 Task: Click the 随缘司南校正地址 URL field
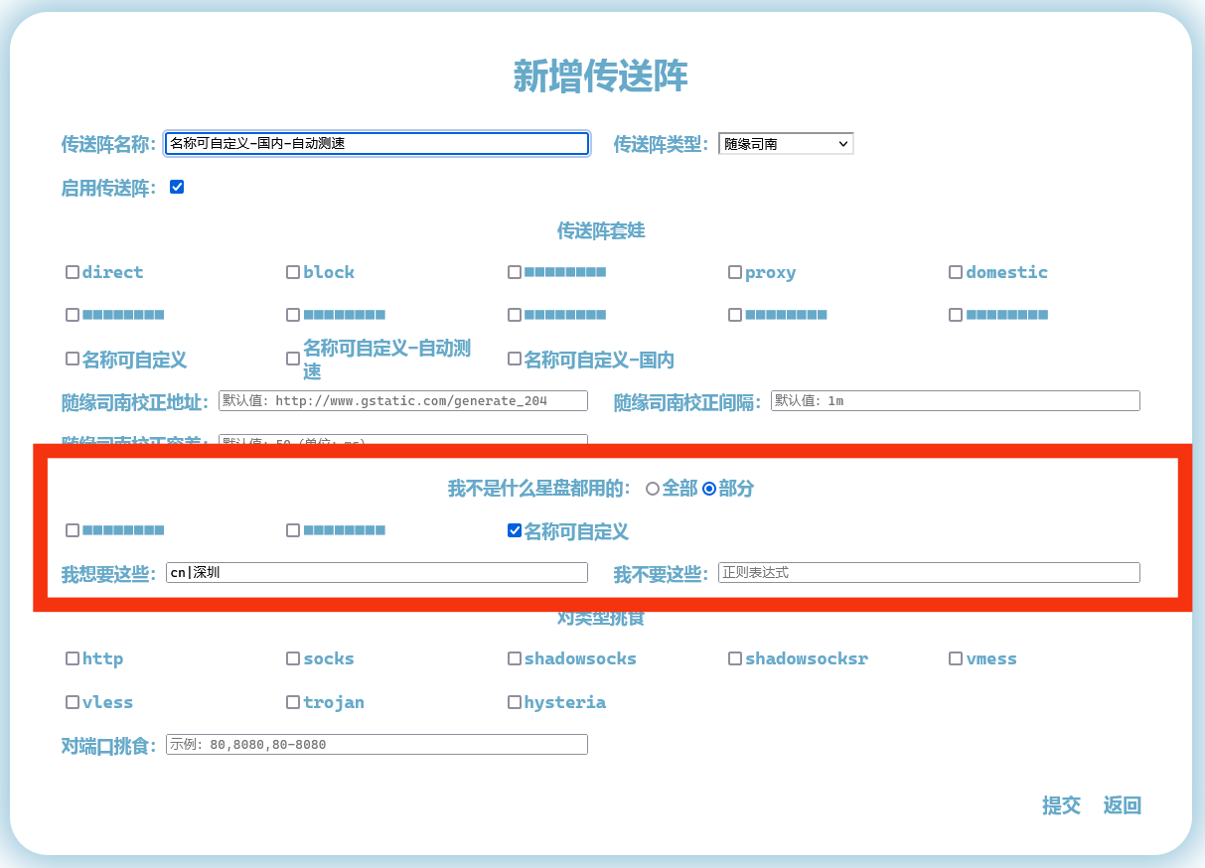click(x=402, y=401)
